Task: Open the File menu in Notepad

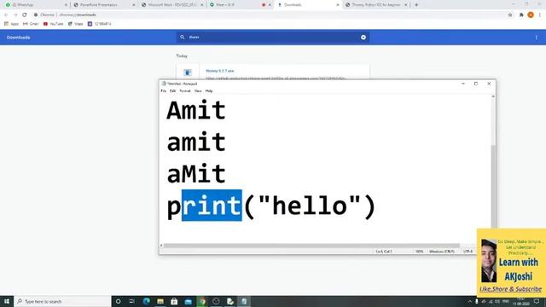Action: [163, 91]
